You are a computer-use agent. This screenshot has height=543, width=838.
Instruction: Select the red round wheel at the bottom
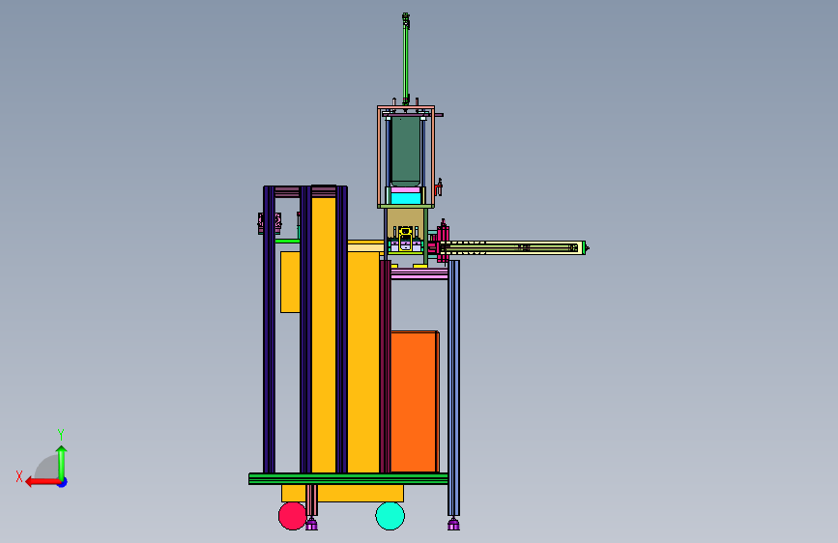[x=292, y=516]
